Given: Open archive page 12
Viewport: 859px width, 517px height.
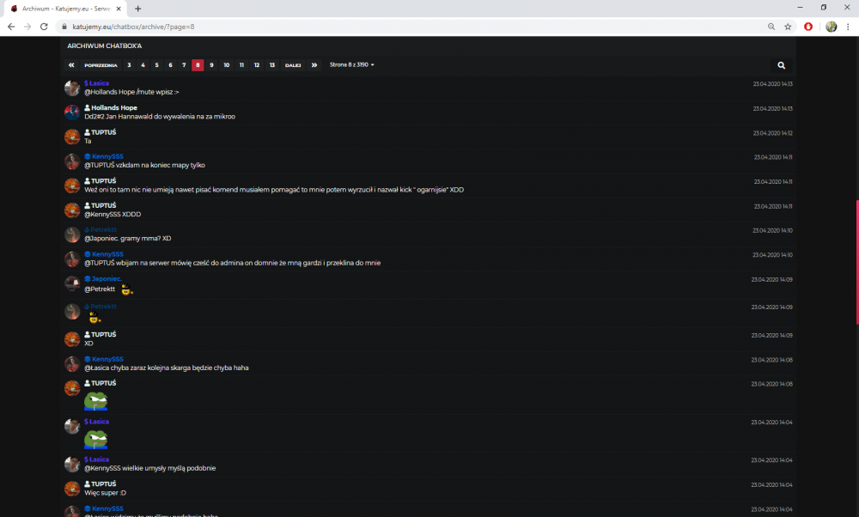Looking at the screenshot, I should 256,65.
